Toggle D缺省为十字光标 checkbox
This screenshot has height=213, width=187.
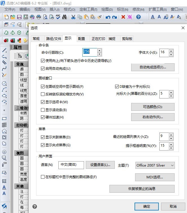[x=117, y=87]
